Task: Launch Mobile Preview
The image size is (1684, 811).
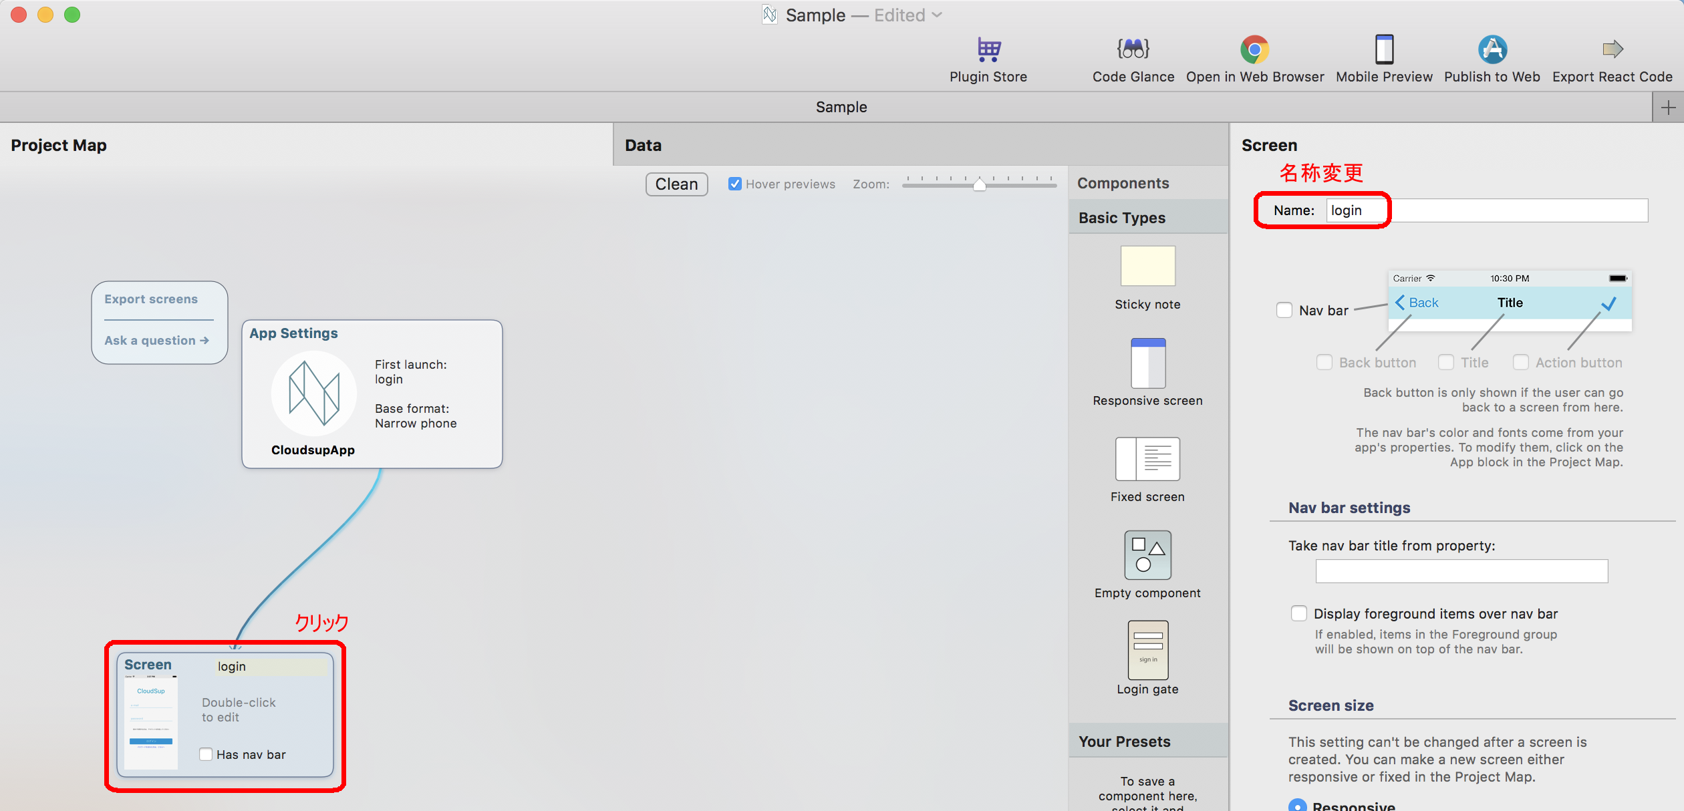Action: click(1384, 49)
